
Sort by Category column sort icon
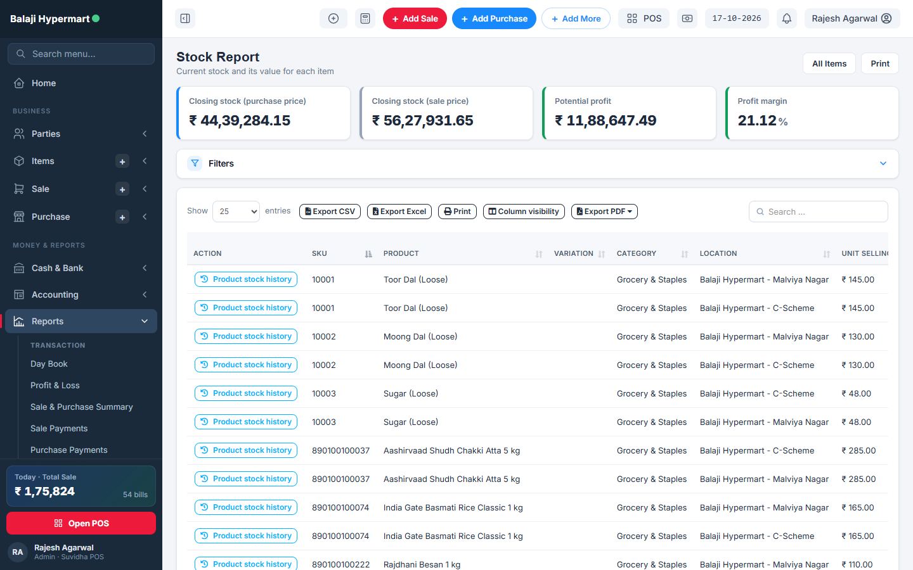[685, 254]
